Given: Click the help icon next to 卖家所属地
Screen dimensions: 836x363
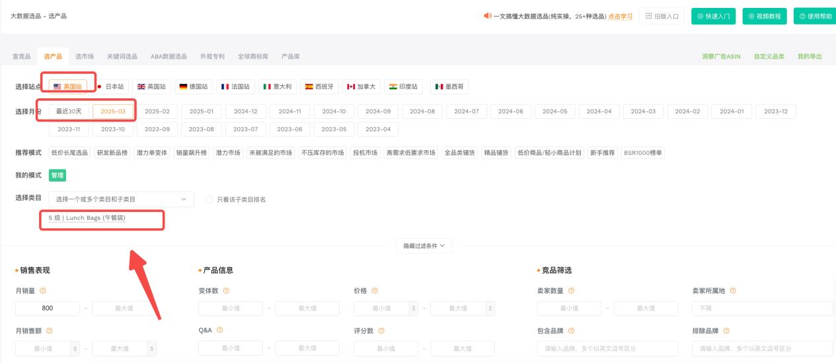Looking at the screenshot, I should click(733, 290).
